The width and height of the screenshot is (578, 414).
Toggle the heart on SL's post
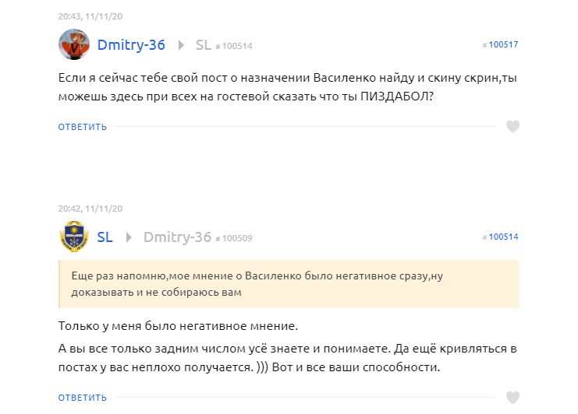pyautogui.click(x=512, y=398)
